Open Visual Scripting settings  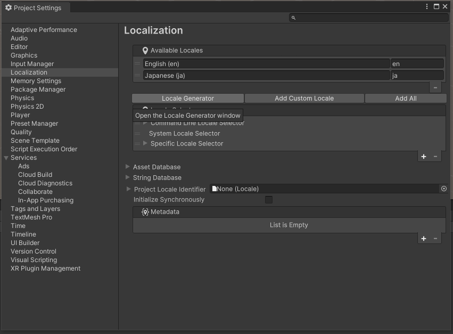(x=34, y=260)
